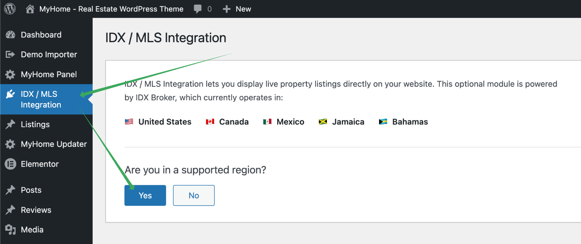Open the Listings menu item
This screenshot has width=581, height=244.
click(x=35, y=124)
